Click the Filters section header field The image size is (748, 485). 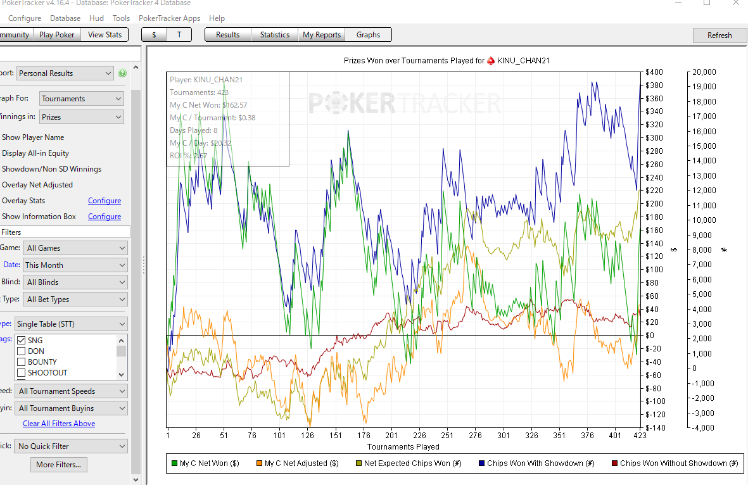(x=65, y=232)
